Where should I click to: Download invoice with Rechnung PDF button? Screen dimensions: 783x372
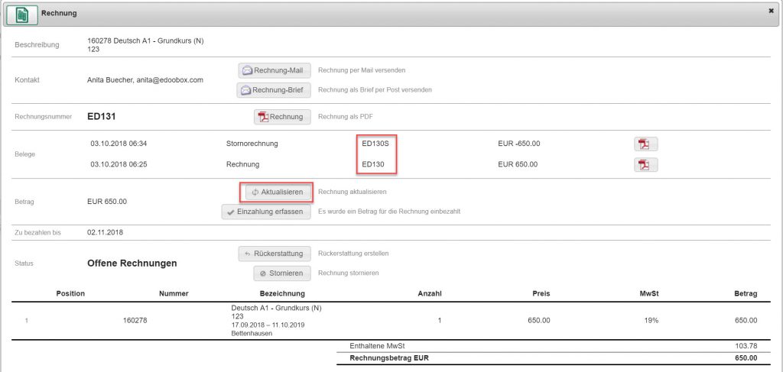pos(282,117)
